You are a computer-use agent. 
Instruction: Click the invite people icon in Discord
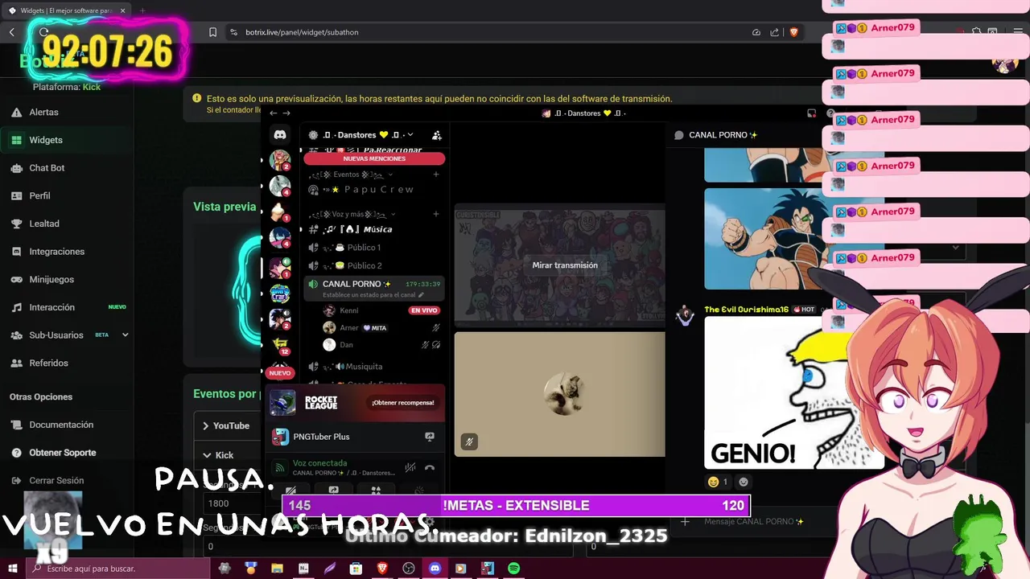(x=436, y=135)
